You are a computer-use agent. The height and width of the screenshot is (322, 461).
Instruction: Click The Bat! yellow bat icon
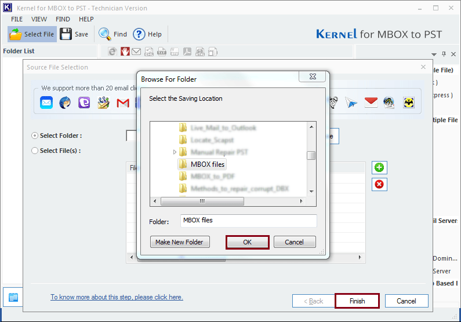(x=409, y=103)
